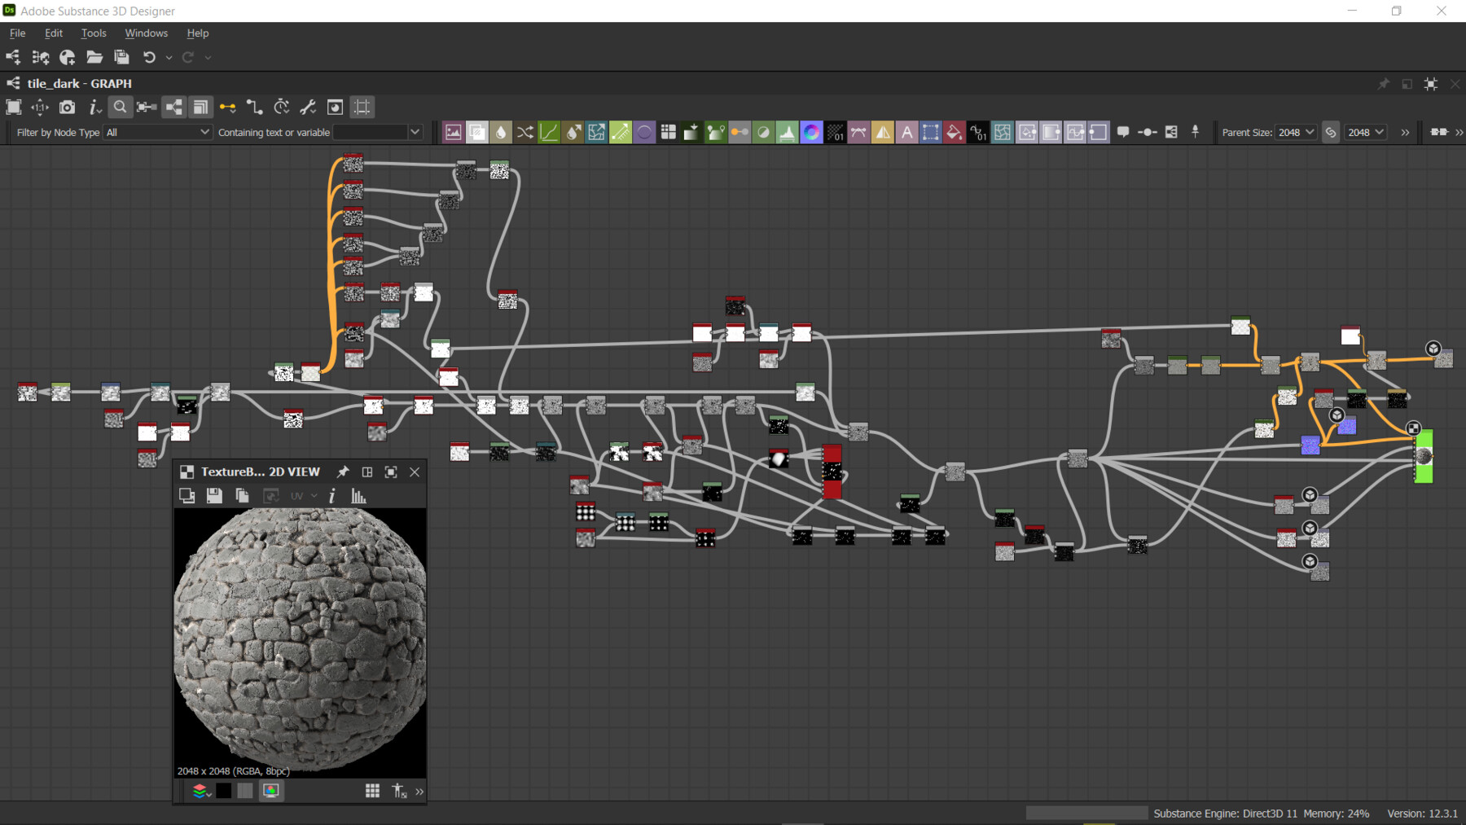Add a comment using the speech bubble icon

[x=1123, y=132]
